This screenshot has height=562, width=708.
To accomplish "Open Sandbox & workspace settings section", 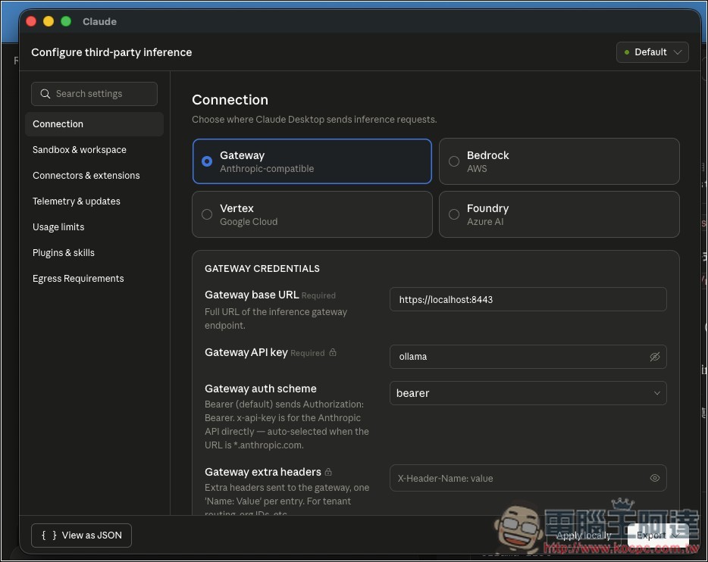I will pos(80,150).
